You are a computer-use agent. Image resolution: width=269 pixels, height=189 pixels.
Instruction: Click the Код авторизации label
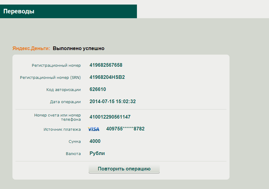63,90
